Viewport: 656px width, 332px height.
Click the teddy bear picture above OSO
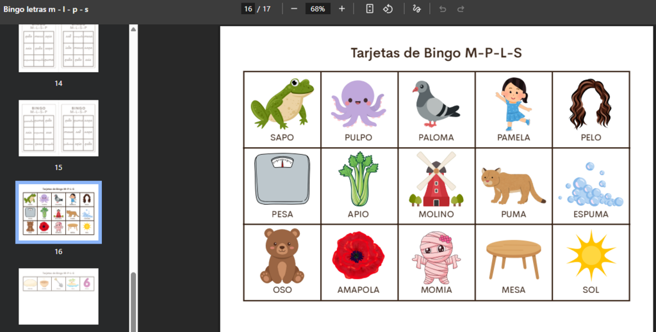[282, 256]
